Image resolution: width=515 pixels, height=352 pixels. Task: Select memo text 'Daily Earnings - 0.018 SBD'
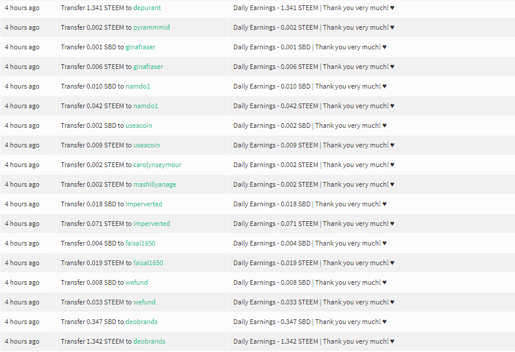point(272,204)
